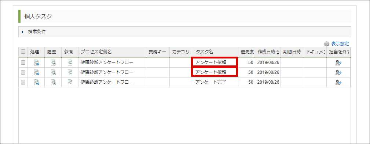Tick the select-all checkbox in the table header
The height and width of the screenshot is (144, 370).
23,52
